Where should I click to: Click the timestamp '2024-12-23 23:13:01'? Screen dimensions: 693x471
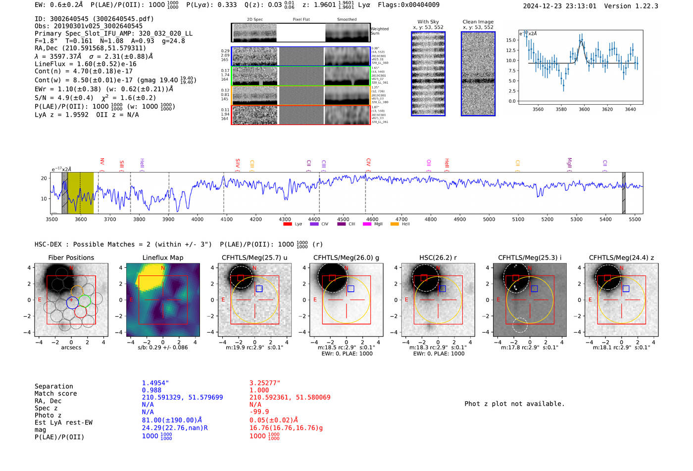[560, 6]
